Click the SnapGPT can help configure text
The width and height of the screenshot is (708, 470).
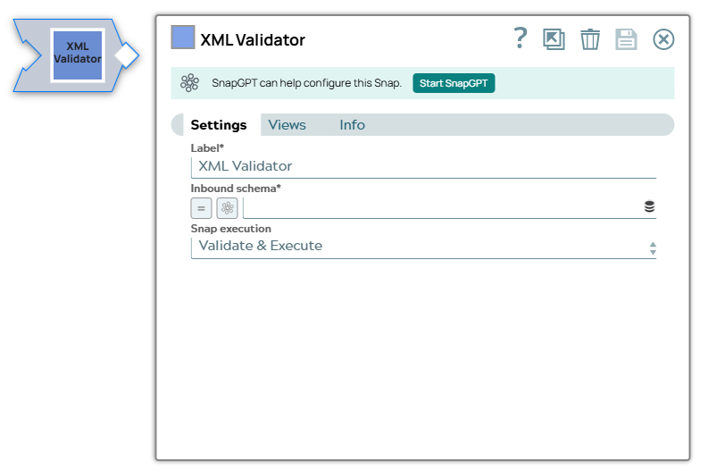[x=306, y=83]
